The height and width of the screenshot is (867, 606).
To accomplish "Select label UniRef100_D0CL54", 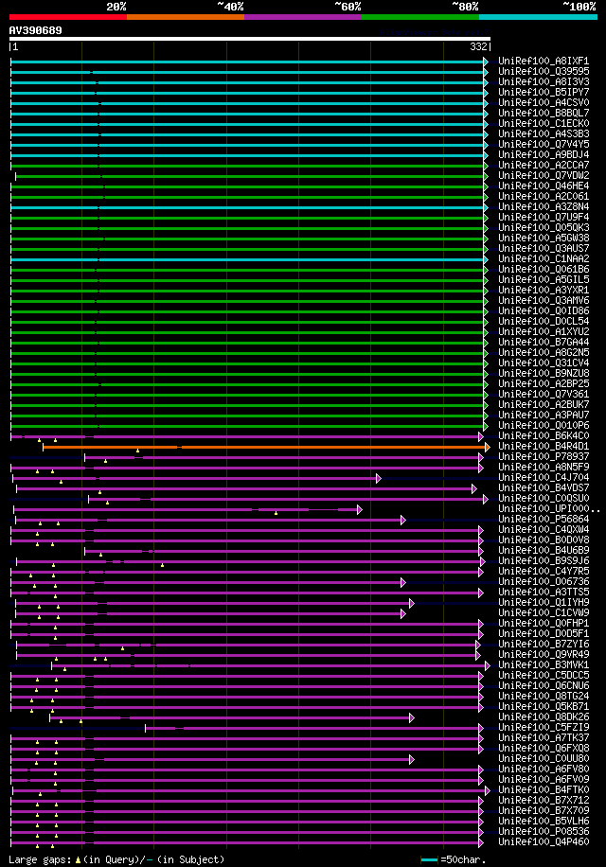I will (544, 321).
